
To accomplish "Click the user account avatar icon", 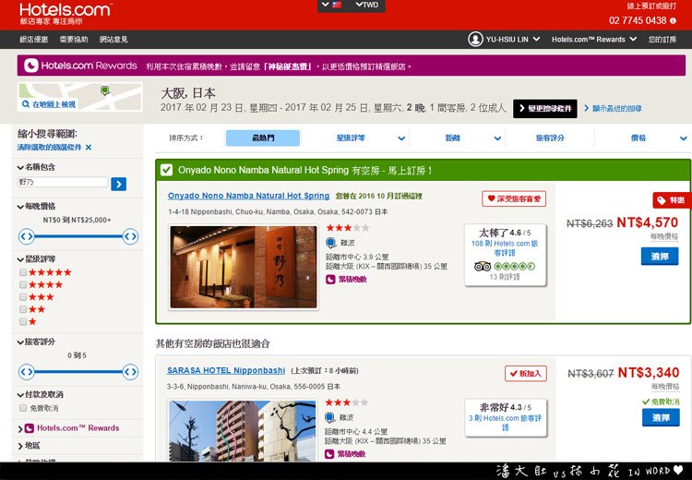I will click(x=475, y=40).
